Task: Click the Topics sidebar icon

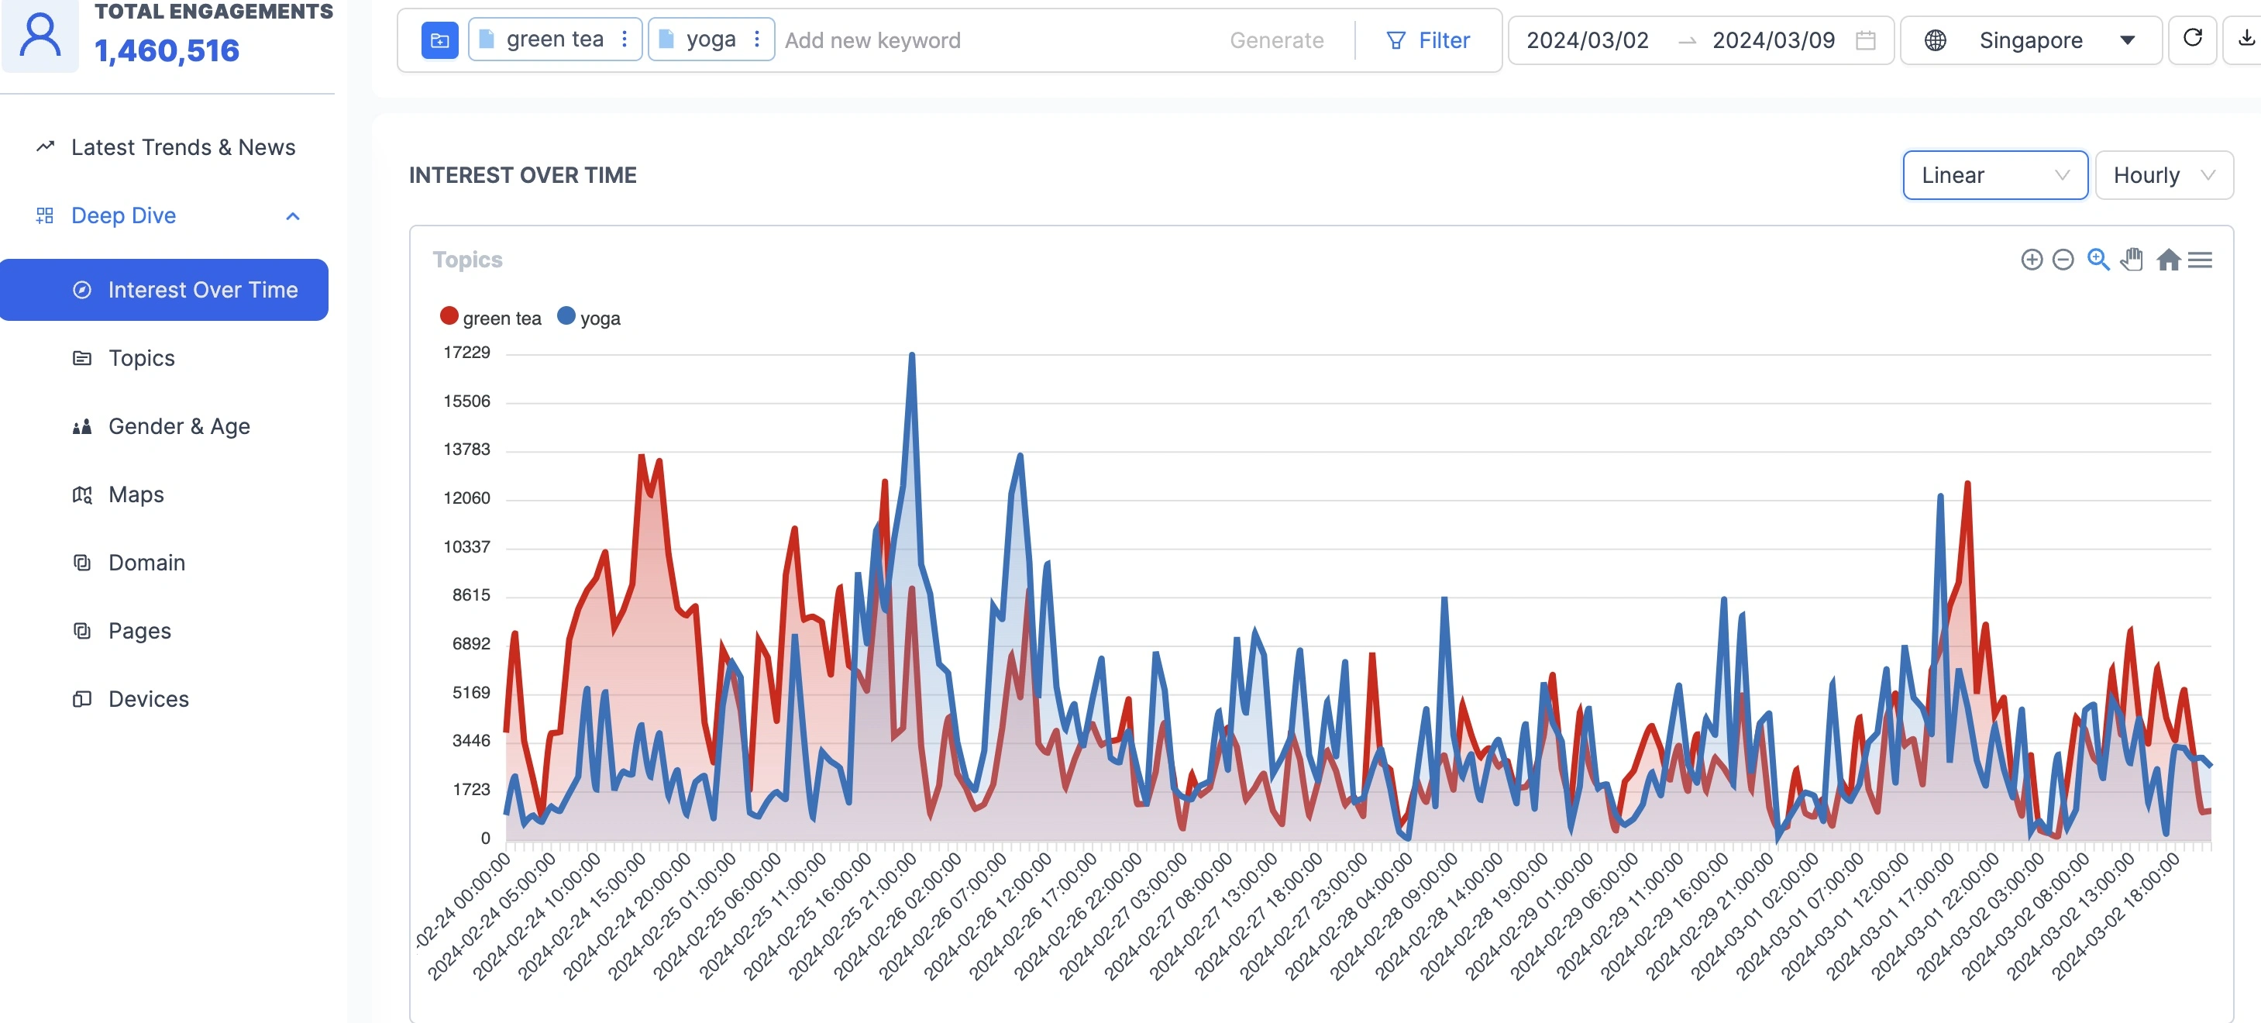Action: (82, 358)
